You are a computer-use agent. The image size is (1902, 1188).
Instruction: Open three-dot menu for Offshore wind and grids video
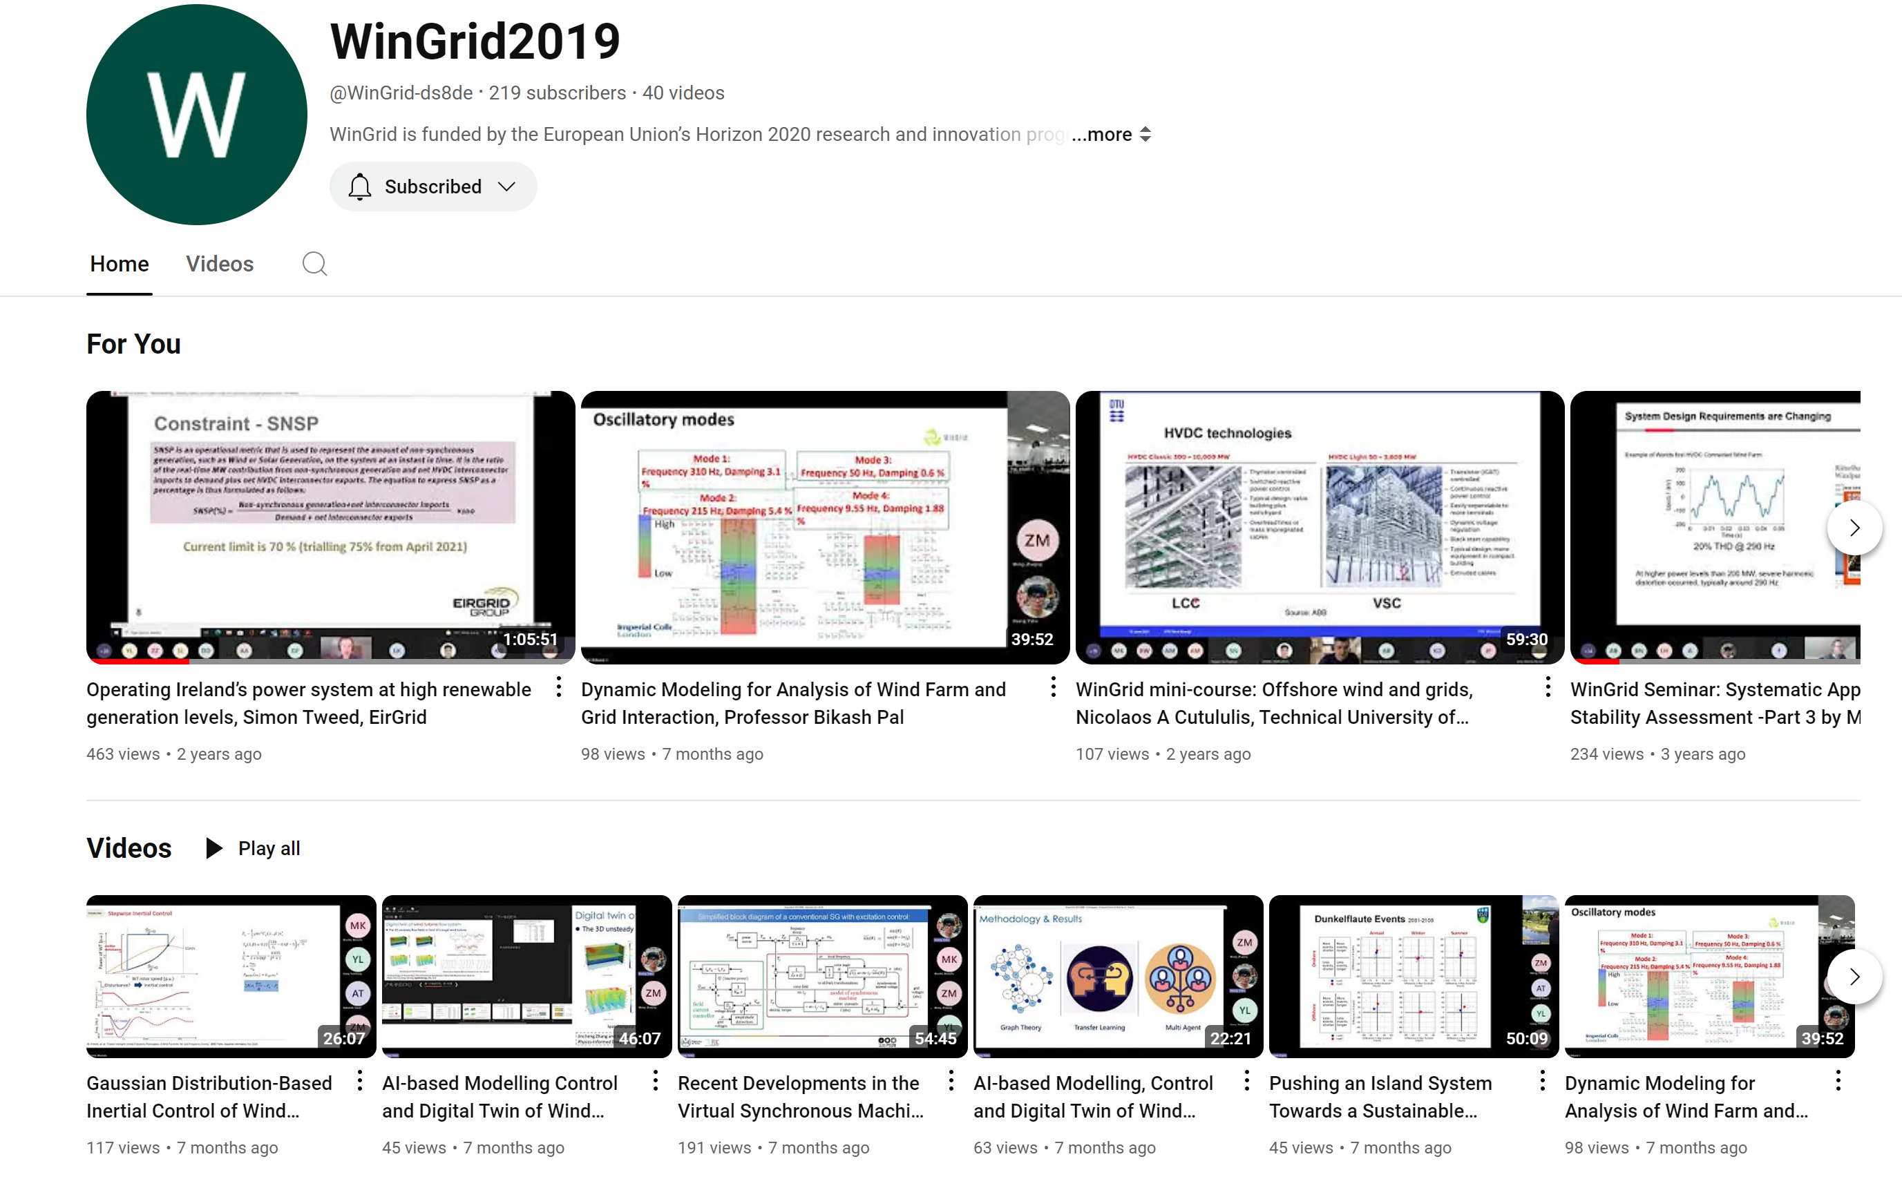tap(1548, 687)
